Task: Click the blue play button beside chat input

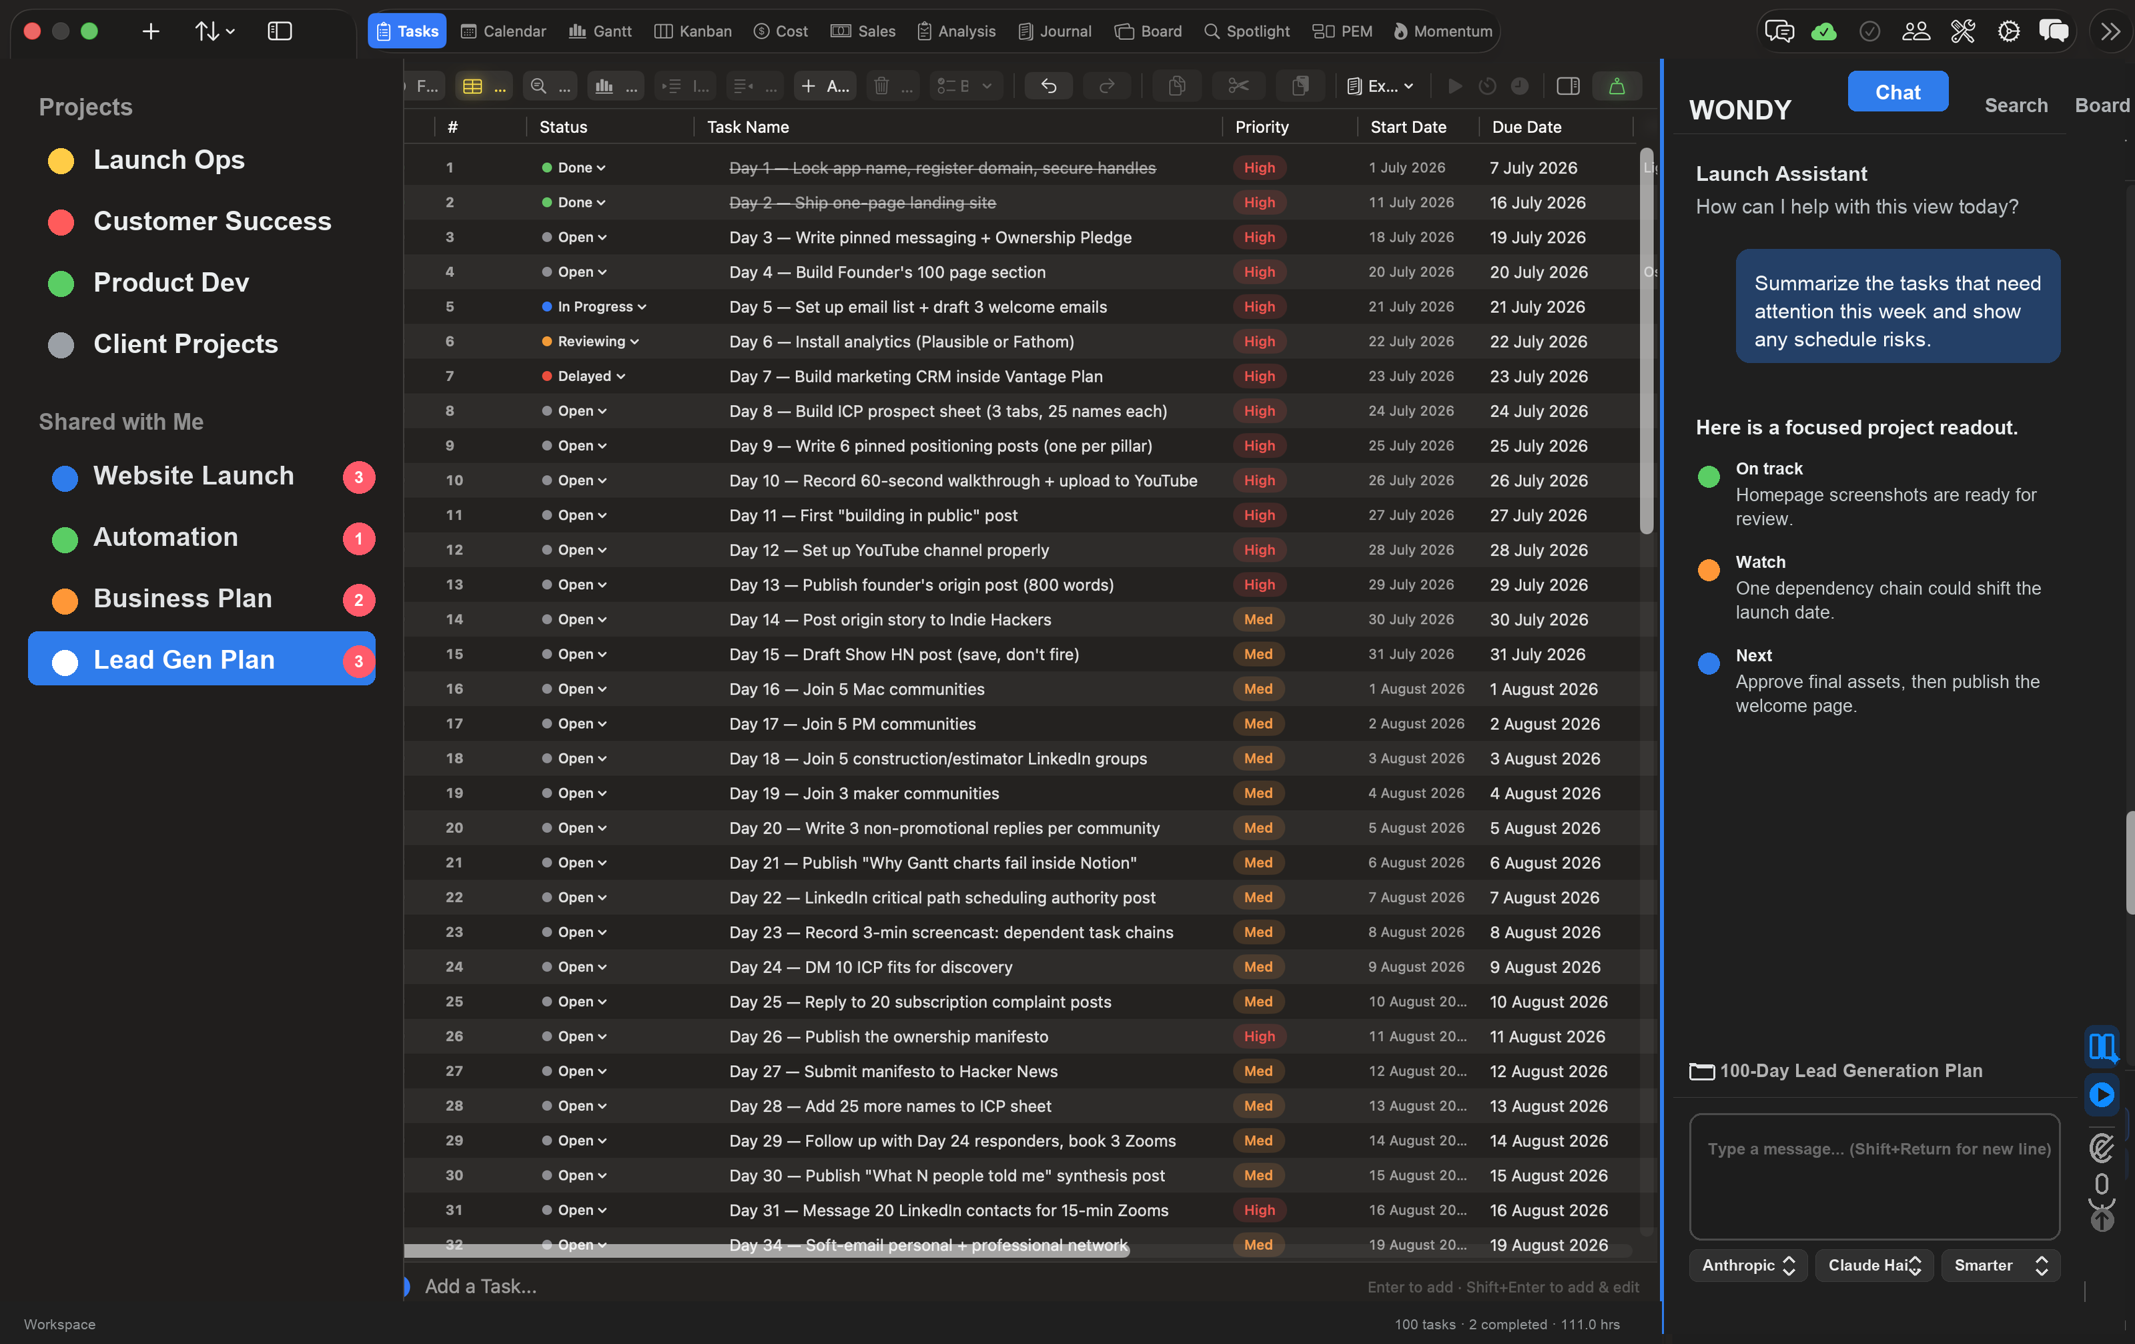Action: point(2102,1095)
